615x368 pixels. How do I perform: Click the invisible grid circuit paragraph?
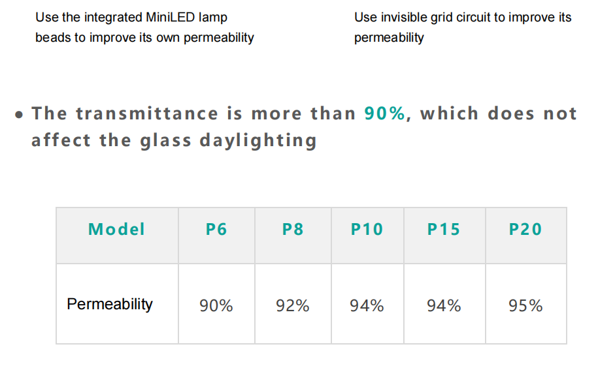(x=463, y=27)
